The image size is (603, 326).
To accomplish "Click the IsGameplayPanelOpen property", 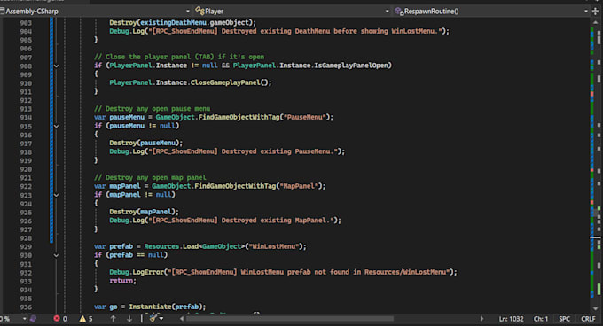I will tap(351, 66).
